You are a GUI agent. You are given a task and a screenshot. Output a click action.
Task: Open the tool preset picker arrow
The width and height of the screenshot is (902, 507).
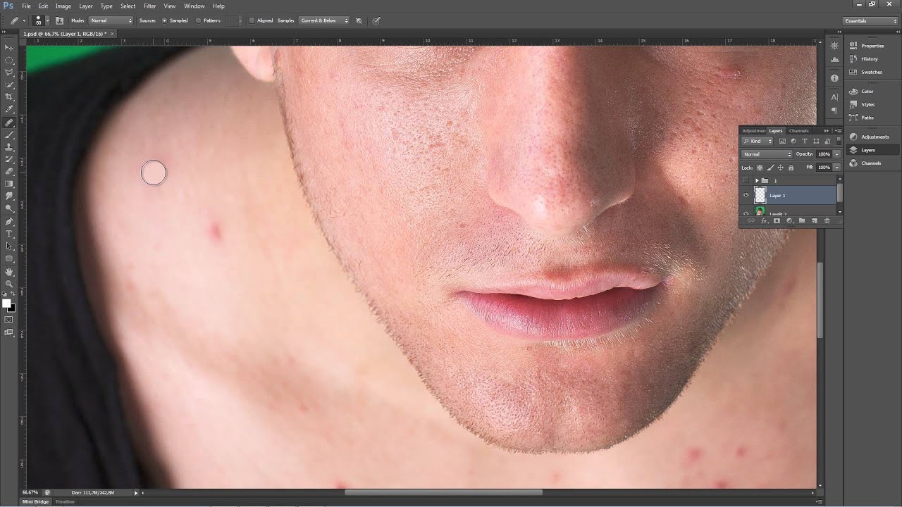tap(24, 20)
